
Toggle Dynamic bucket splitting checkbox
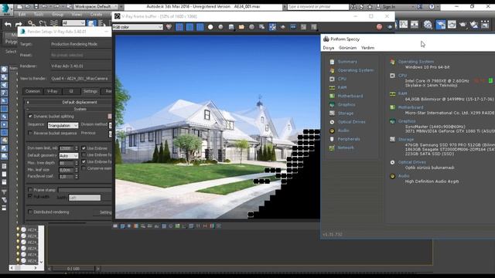pos(30,117)
